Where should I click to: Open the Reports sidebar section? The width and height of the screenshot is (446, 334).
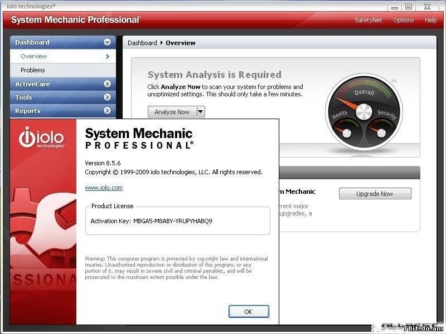pos(63,111)
